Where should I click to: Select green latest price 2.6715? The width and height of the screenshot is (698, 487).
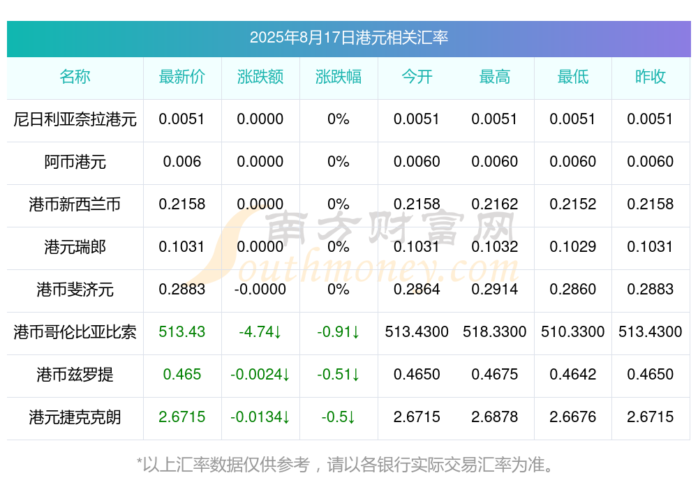(181, 417)
